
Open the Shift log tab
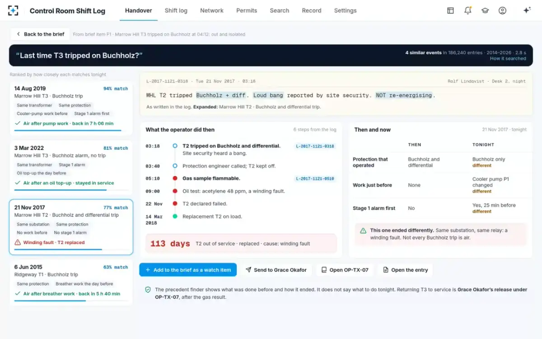coord(176,10)
